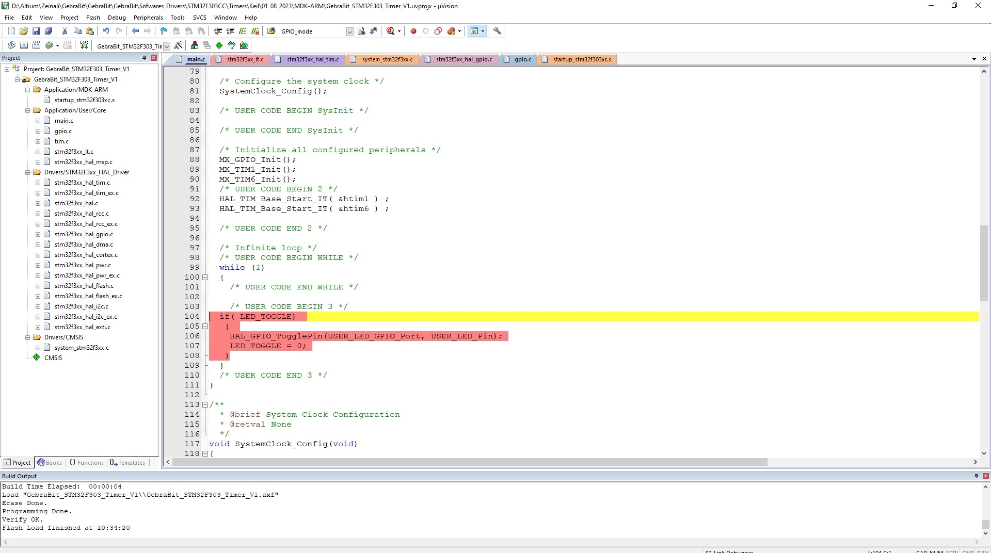The height and width of the screenshot is (553, 991).
Task: Select tim.c in project tree
Action: (61, 141)
